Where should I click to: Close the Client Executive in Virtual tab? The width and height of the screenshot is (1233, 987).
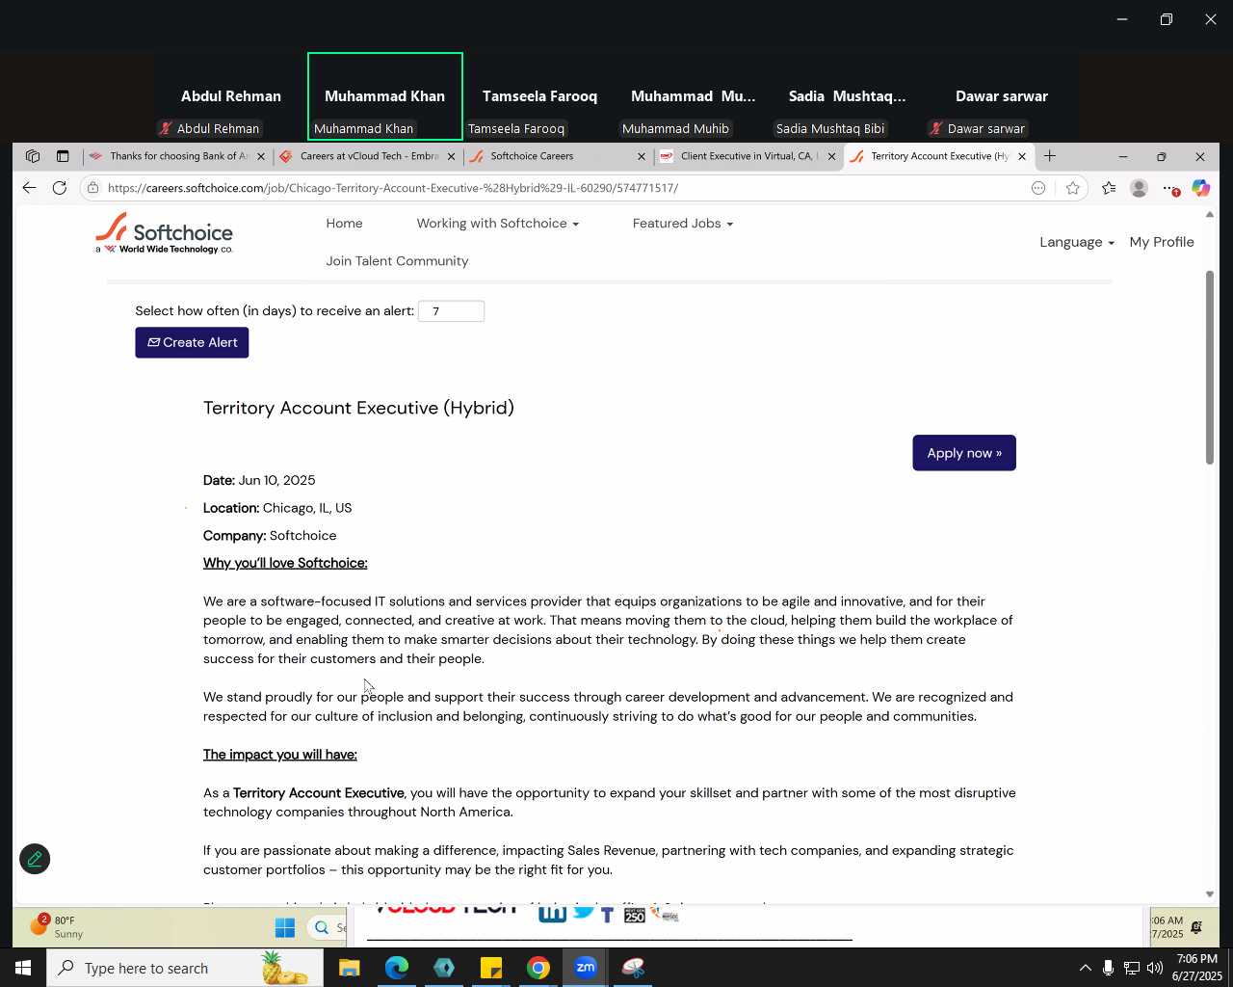pyautogui.click(x=832, y=156)
